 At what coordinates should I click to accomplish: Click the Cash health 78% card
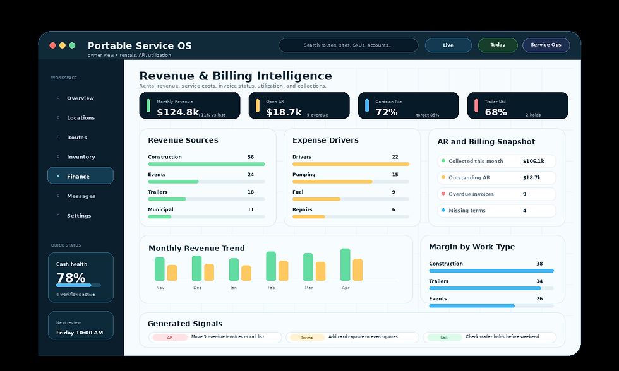(x=81, y=278)
